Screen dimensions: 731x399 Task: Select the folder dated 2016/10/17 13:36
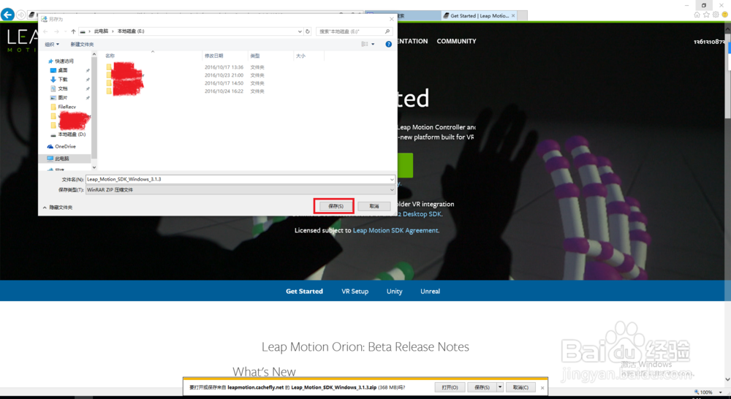(x=186, y=67)
